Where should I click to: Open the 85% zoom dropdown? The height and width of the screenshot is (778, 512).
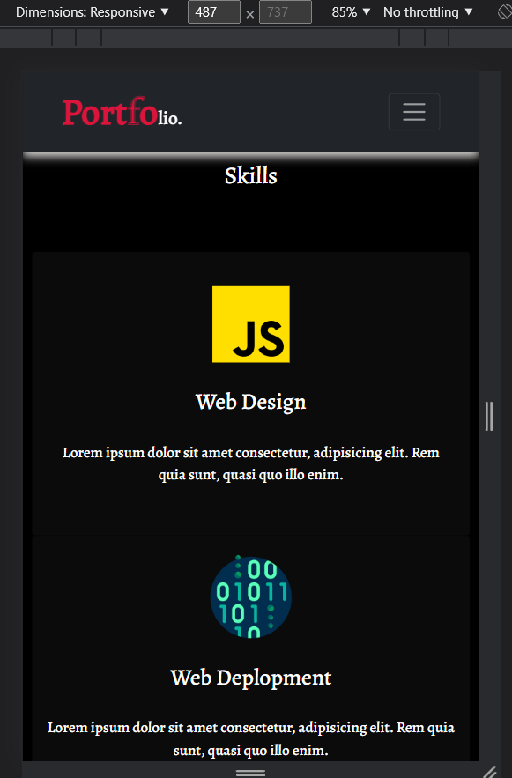351,12
